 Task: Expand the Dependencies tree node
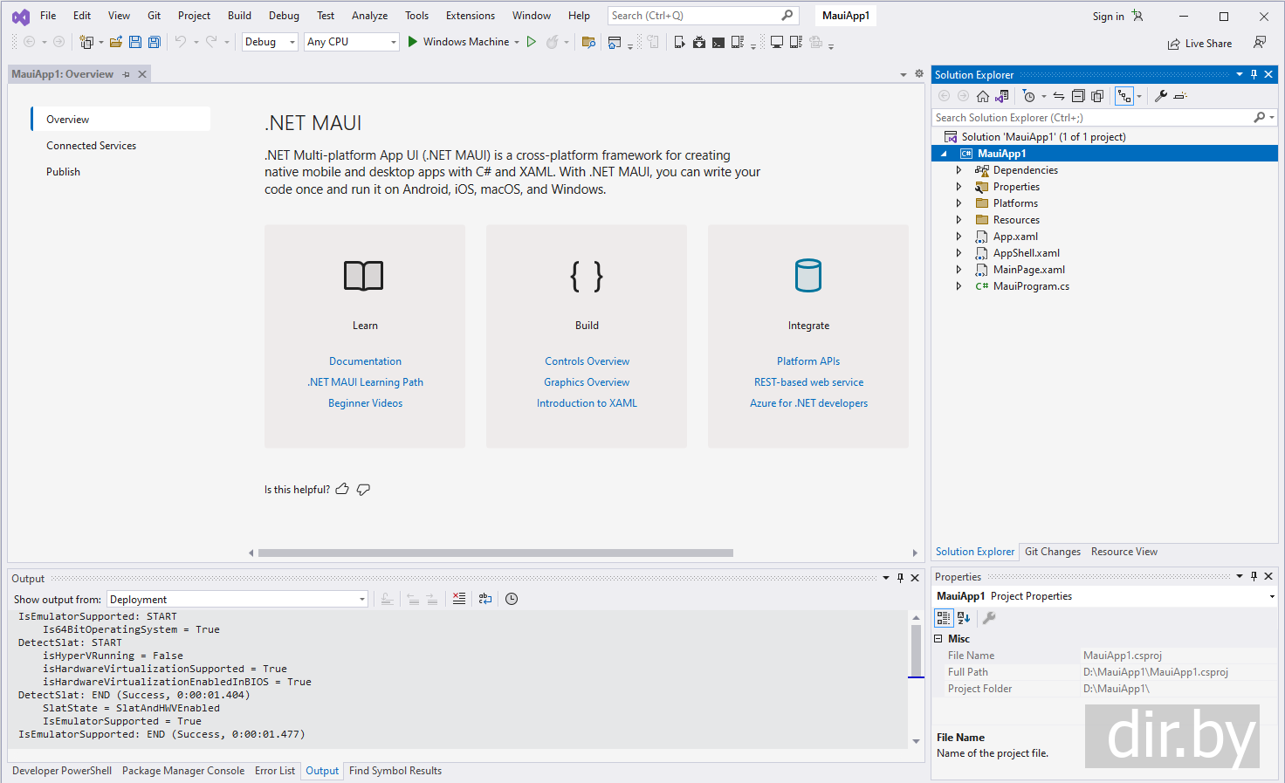point(959,170)
